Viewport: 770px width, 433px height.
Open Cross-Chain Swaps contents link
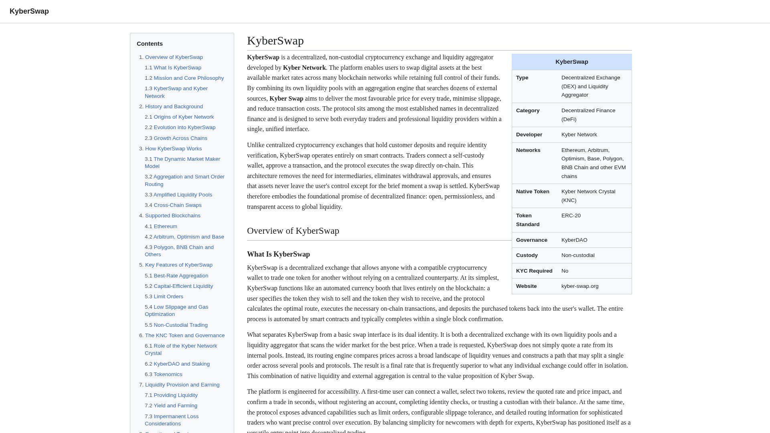[x=177, y=205]
